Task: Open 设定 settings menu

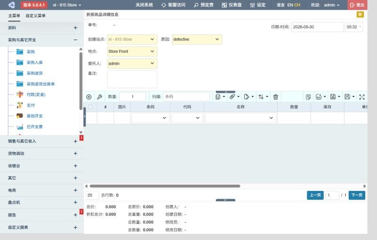Action: [x=258, y=5]
